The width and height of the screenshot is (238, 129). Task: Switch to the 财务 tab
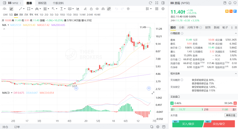coord(208,28)
